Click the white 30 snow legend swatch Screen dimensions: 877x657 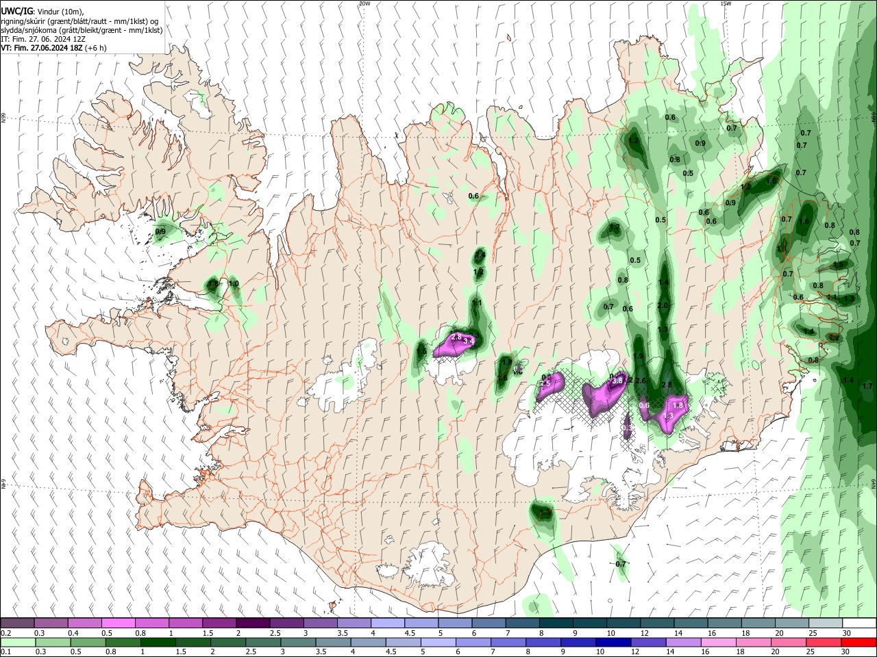[x=859, y=623]
